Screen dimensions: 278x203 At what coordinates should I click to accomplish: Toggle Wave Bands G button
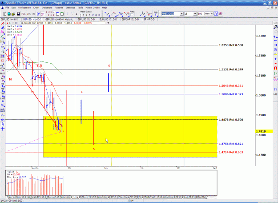(96, 15)
